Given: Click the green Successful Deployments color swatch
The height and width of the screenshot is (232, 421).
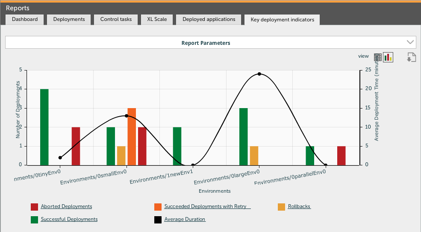Looking at the screenshot, I should pyautogui.click(x=35, y=220).
